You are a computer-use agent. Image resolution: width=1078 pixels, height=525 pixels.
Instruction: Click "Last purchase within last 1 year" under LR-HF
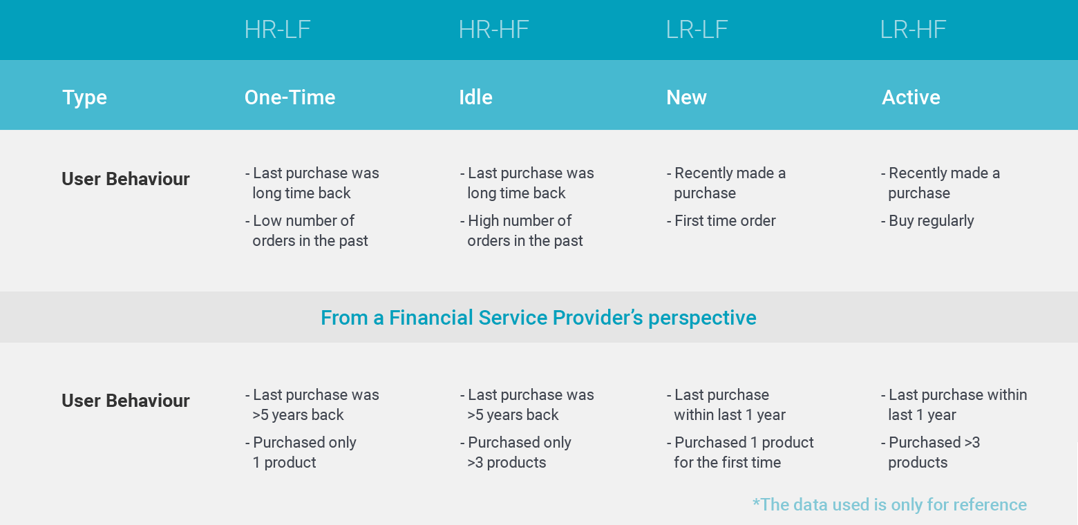tap(954, 405)
